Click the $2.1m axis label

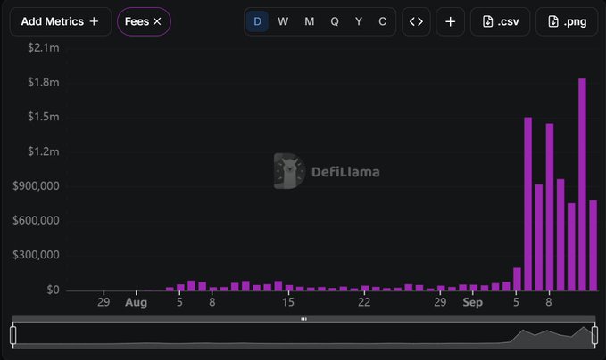43,48
